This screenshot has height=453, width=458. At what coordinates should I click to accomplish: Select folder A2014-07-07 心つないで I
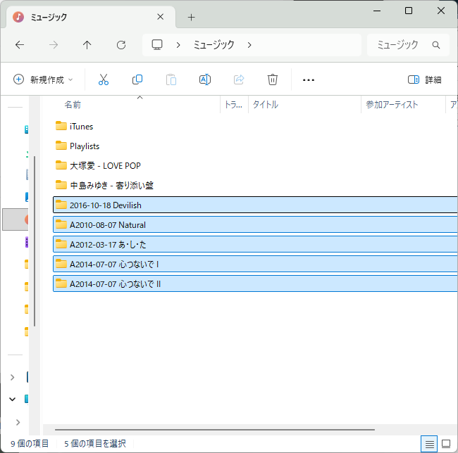[255, 264]
